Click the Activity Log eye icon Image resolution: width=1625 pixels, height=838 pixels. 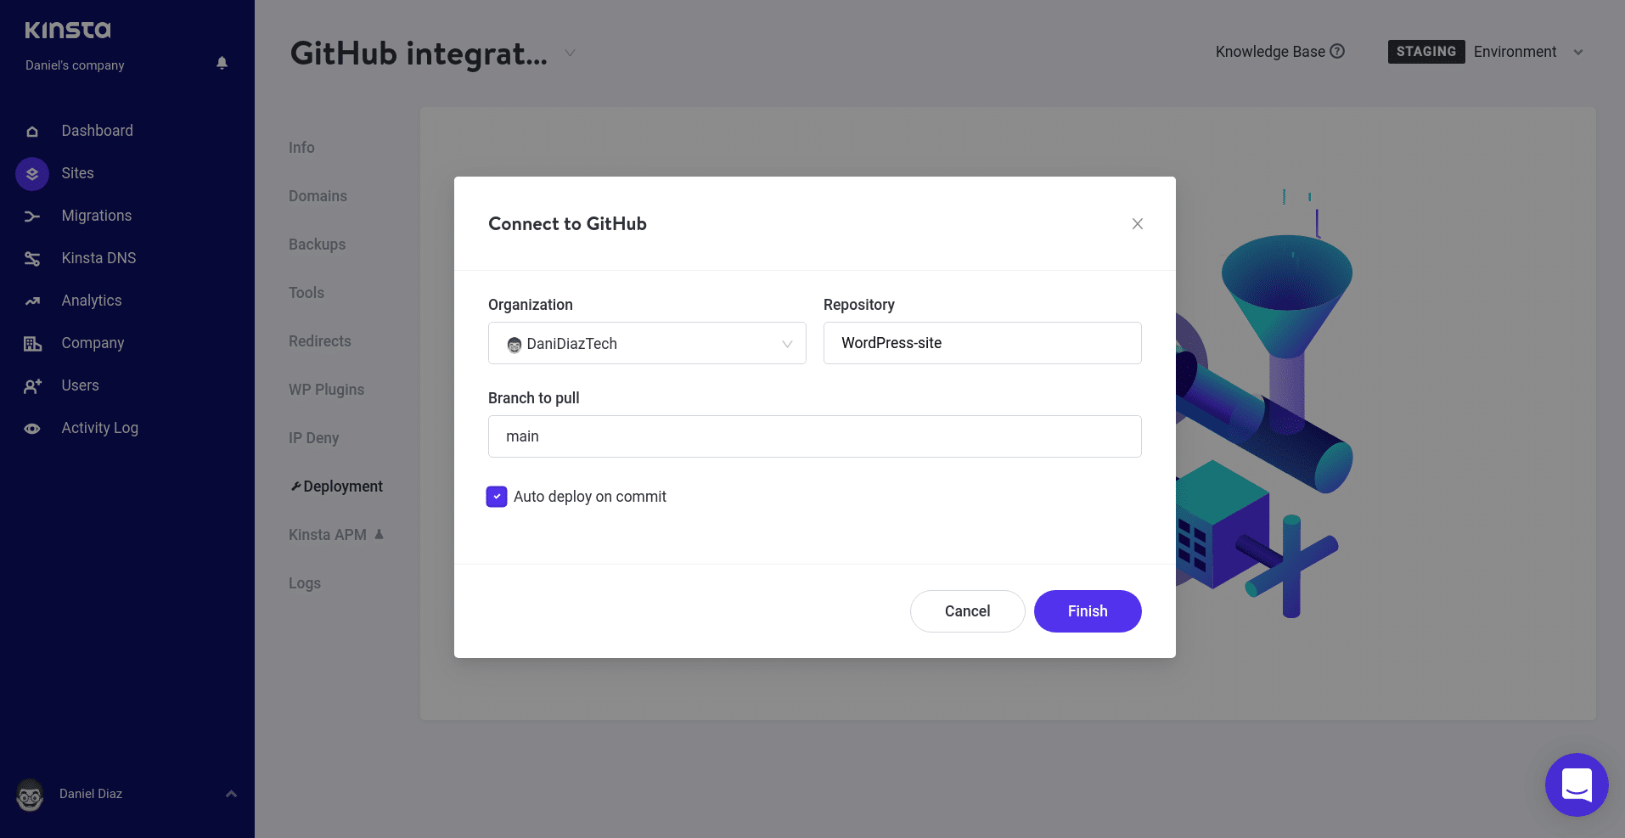click(x=32, y=429)
